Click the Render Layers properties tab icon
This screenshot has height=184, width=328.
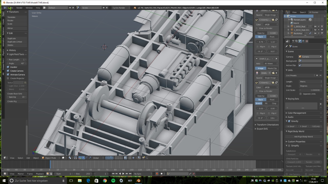(x=296, y=41)
